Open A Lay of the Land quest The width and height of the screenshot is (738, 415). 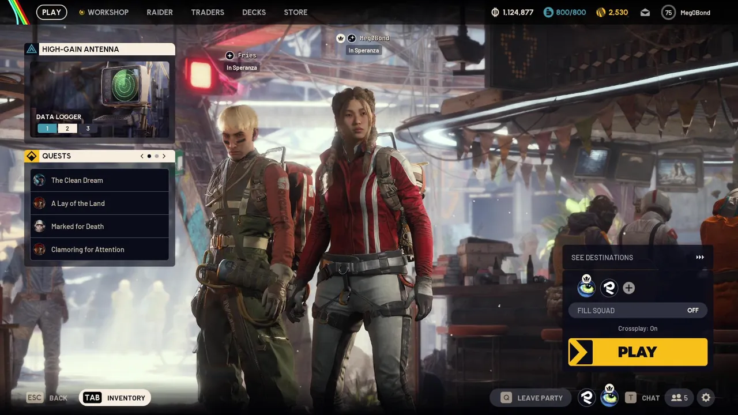(x=100, y=203)
